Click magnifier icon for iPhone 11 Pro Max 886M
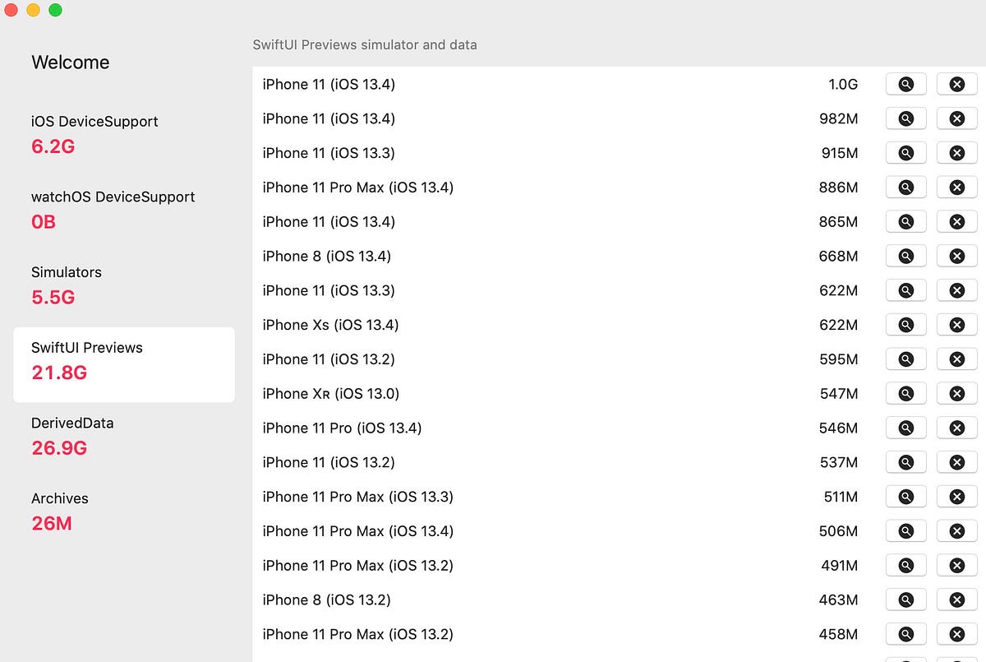This screenshot has width=986, height=662. click(906, 187)
